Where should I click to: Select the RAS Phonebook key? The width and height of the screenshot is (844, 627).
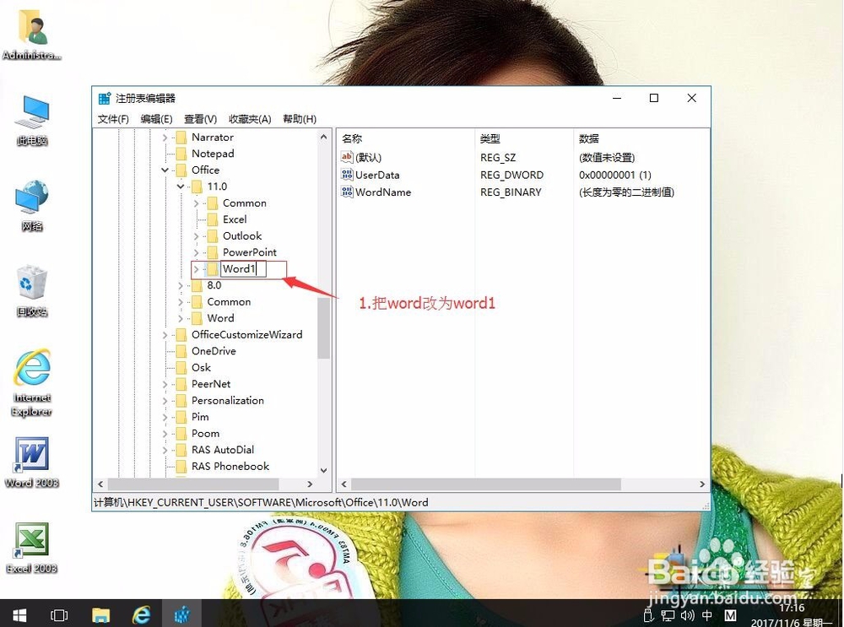click(x=230, y=466)
